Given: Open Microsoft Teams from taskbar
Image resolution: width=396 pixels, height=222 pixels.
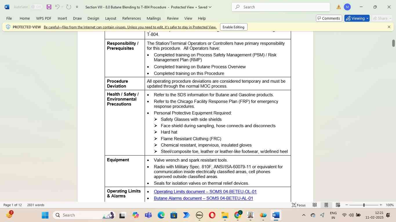Looking at the screenshot, I should tap(148, 215).
